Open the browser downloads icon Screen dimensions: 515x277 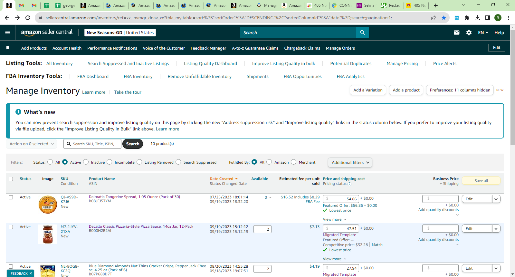pyautogui.click(x=477, y=18)
